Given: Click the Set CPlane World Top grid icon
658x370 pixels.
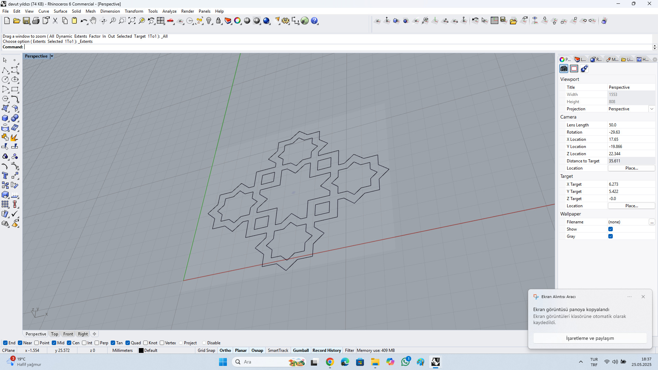Looking at the screenshot, I should pyautogui.click(x=494, y=21).
